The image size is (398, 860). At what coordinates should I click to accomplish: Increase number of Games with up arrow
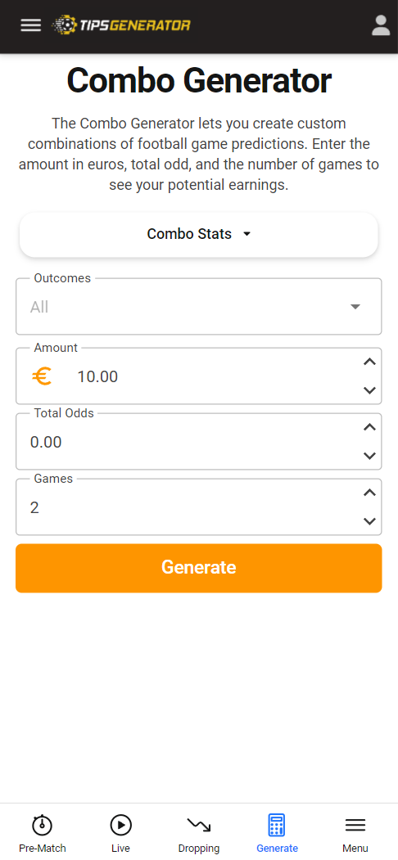[370, 493]
